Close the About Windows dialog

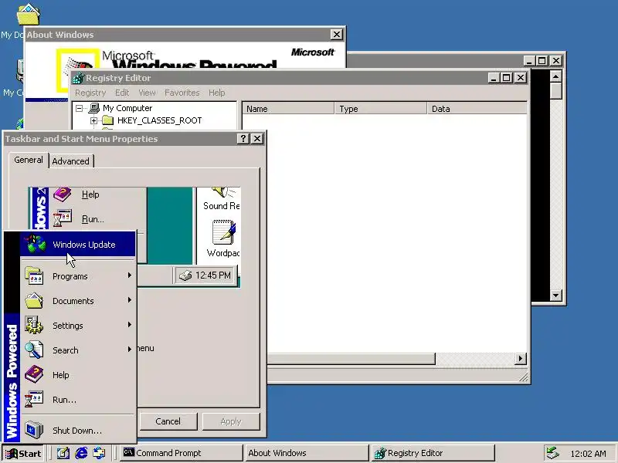[336, 34]
